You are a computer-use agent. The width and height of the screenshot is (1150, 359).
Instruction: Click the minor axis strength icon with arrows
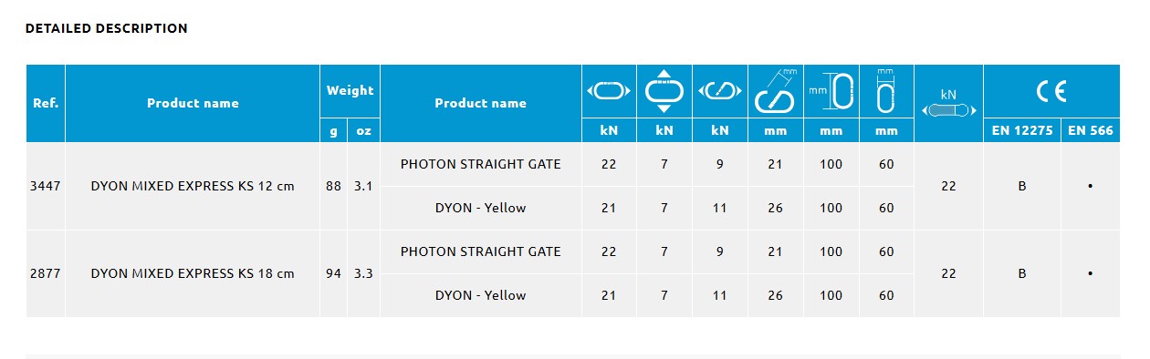pyautogui.click(x=664, y=91)
